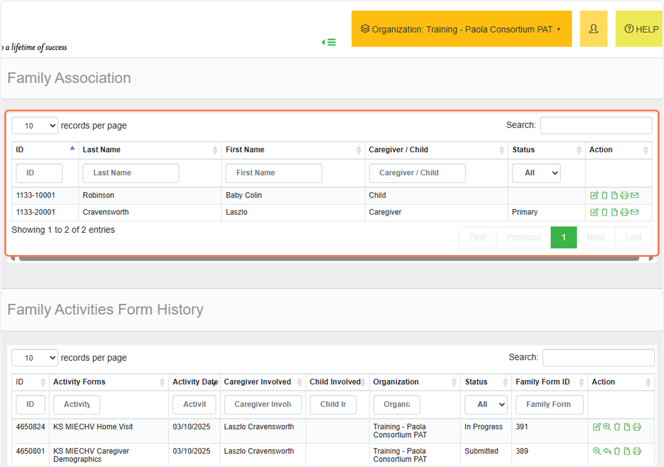Viewport: 664px width, 467px height.
Task: Open document icon for Caregiver Demographics form
Action: (627, 452)
